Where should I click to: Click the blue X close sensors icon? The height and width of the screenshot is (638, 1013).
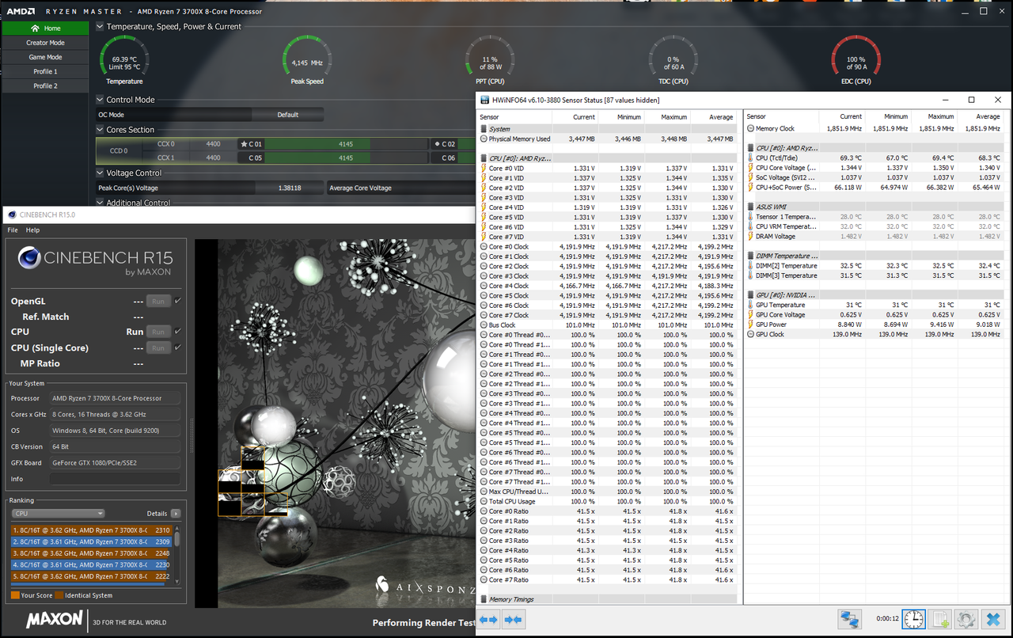click(993, 619)
